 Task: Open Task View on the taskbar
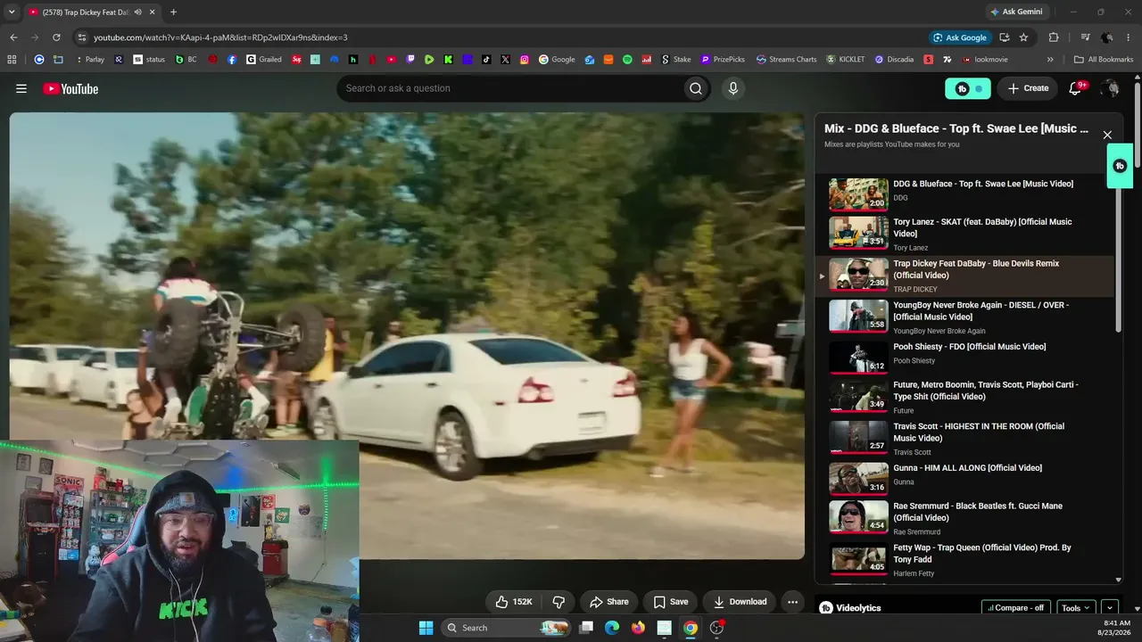586,628
